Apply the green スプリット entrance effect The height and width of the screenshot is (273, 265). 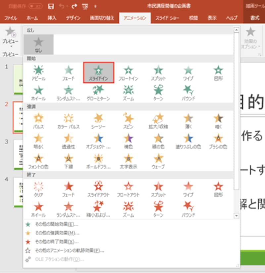coord(158,73)
